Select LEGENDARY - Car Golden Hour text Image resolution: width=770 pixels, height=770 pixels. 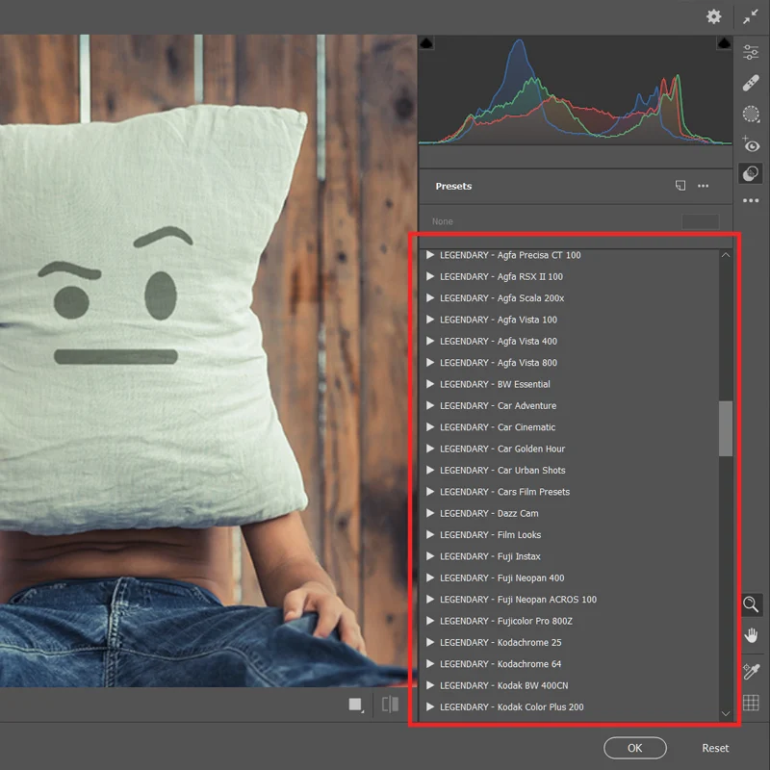502,449
